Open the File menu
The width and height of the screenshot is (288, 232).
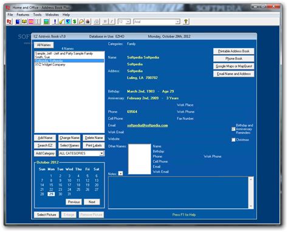click(10, 15)
